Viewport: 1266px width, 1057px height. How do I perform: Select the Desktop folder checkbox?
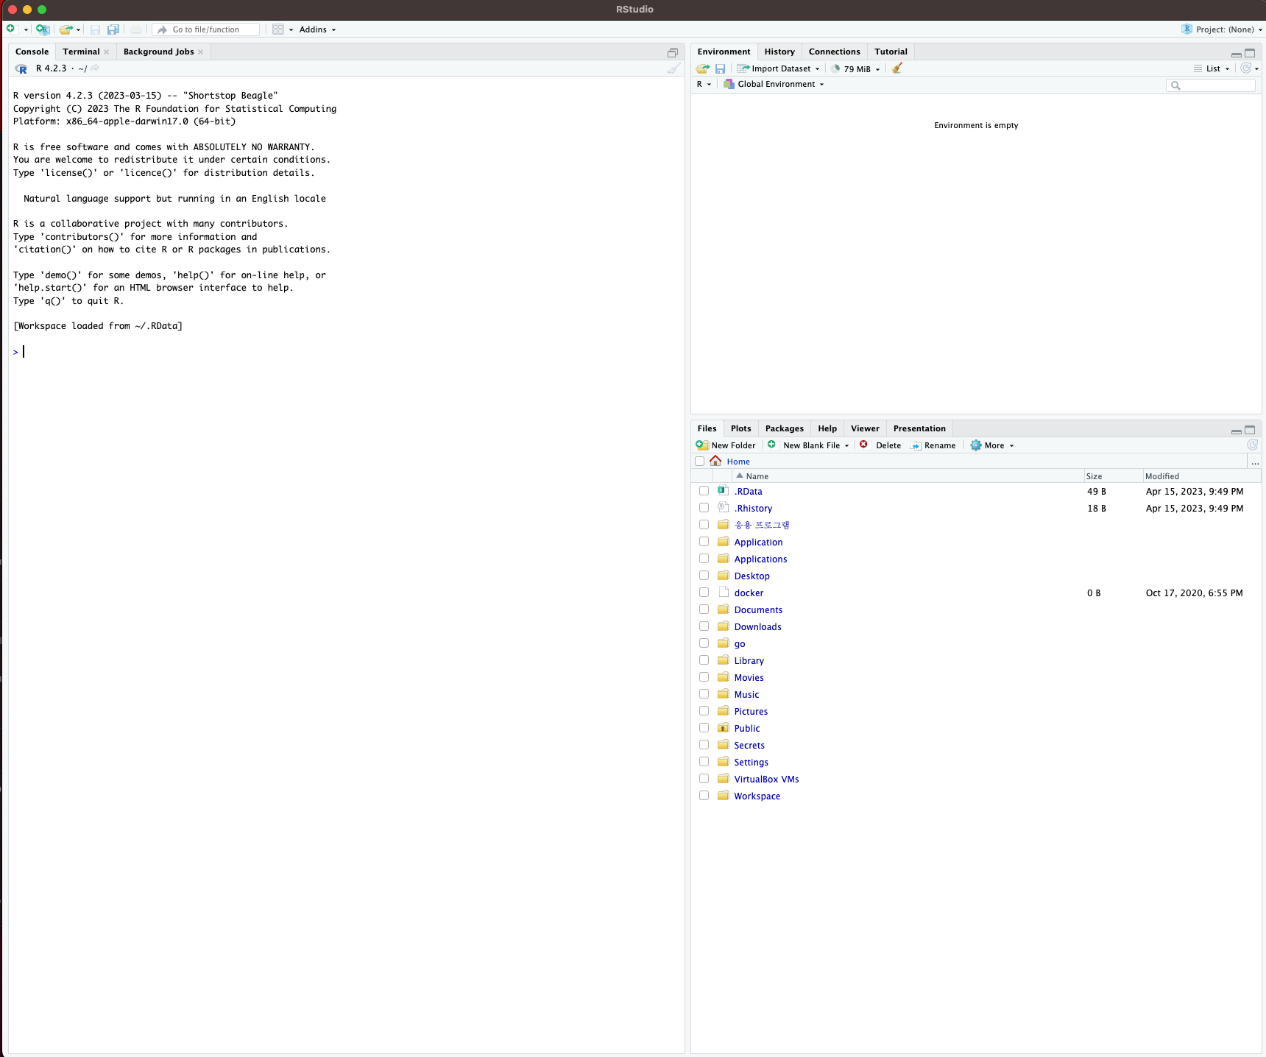704,576
